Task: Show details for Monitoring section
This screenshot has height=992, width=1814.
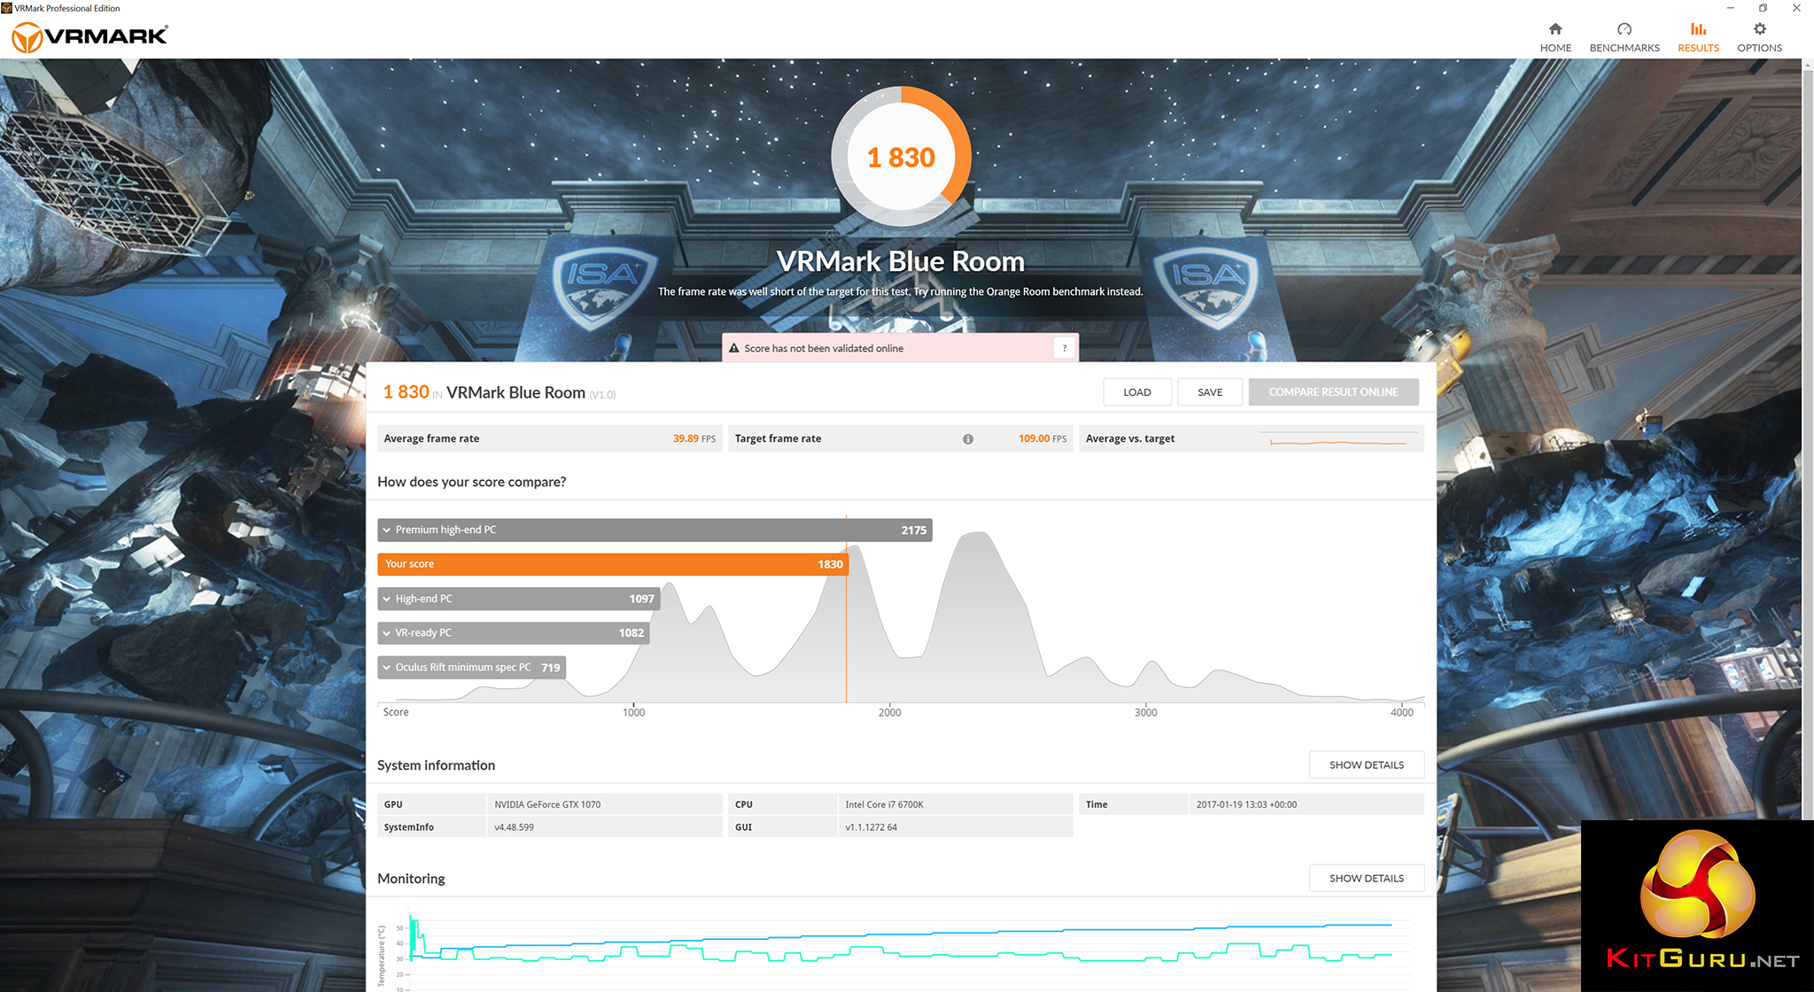Action: tap(1366, 879)
